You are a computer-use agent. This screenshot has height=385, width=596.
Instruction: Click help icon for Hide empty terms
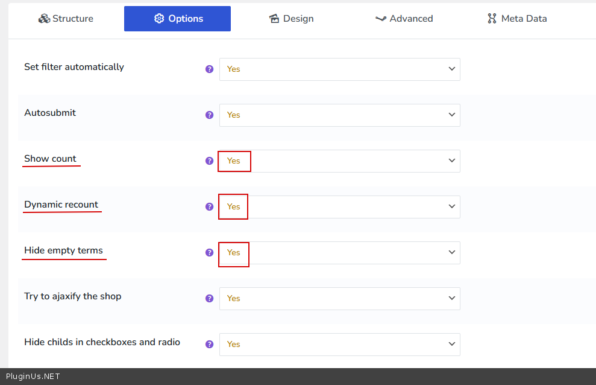[209, 253]
